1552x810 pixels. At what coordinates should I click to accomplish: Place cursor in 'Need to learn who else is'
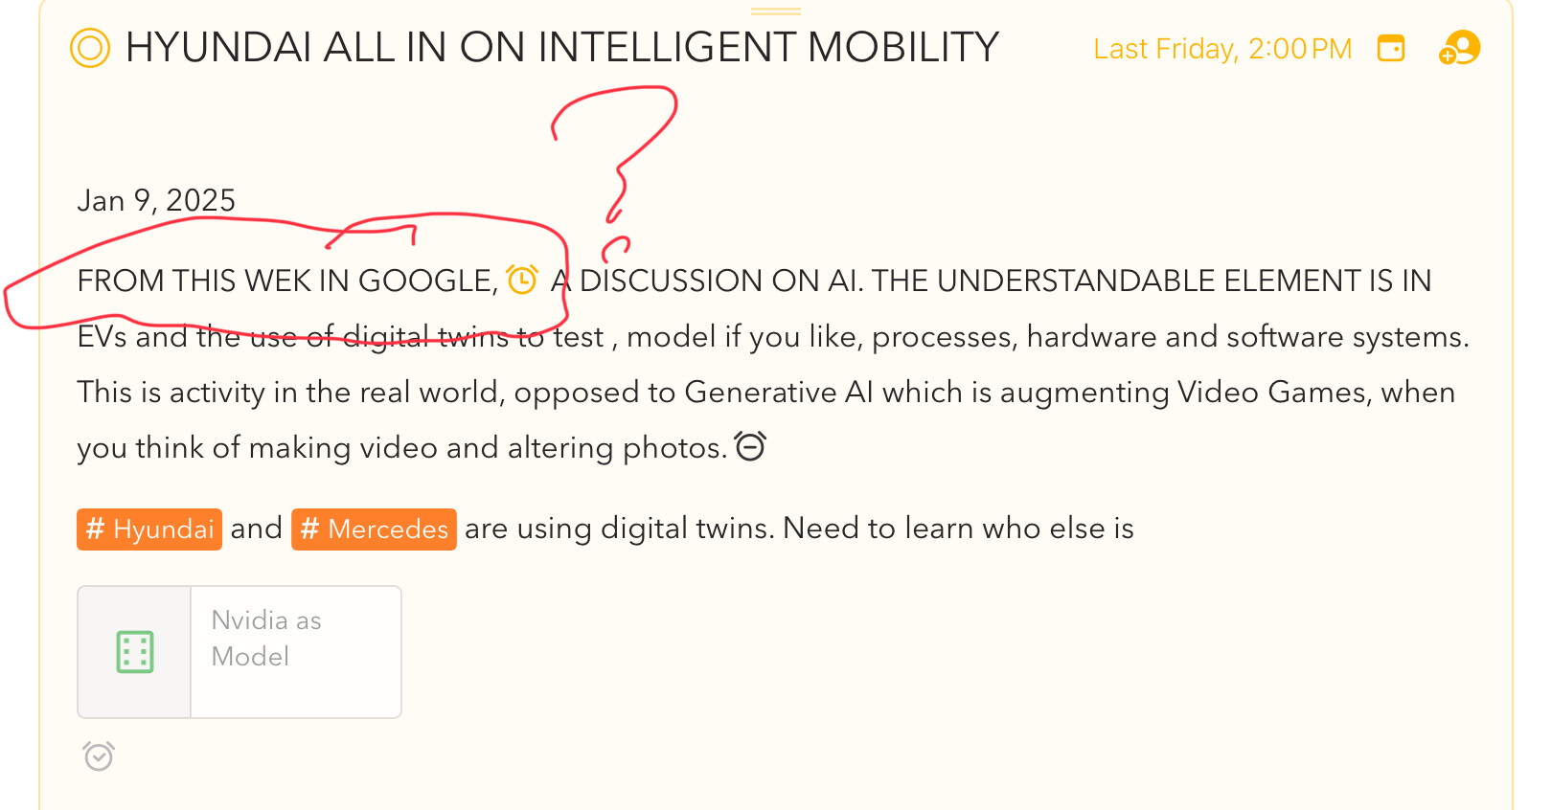(958, 529)
